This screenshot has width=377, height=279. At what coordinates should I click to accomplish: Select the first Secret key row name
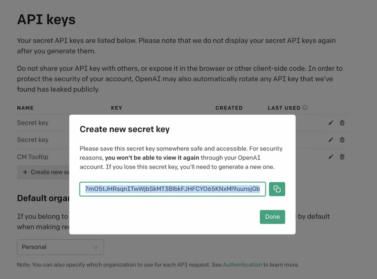(x=33, y=123)
